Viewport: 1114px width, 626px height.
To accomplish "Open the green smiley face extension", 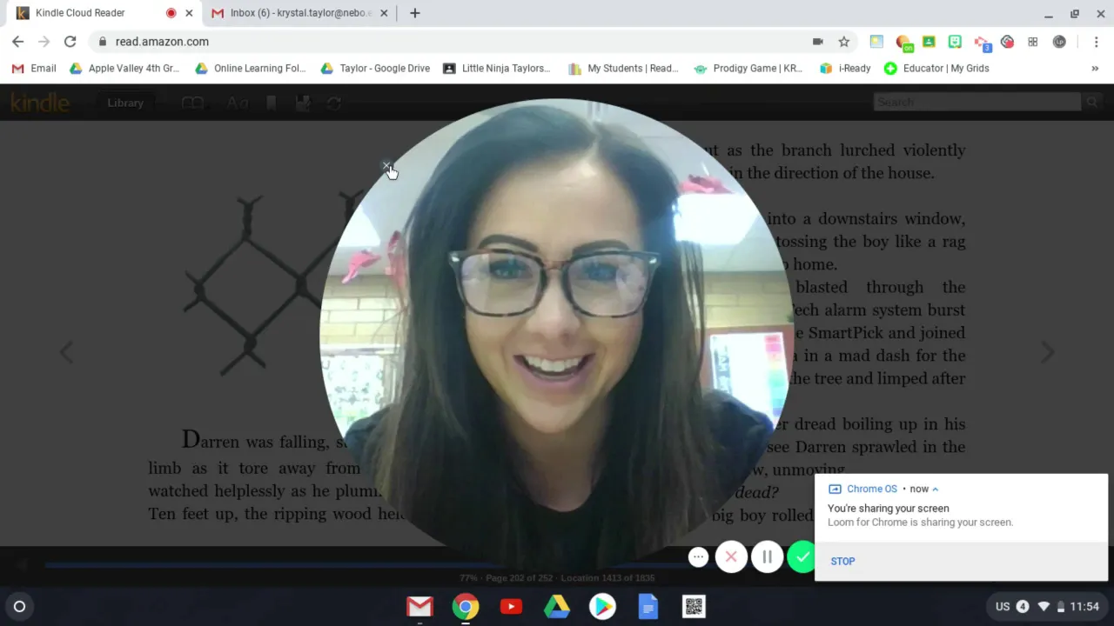I will (955, 41).
